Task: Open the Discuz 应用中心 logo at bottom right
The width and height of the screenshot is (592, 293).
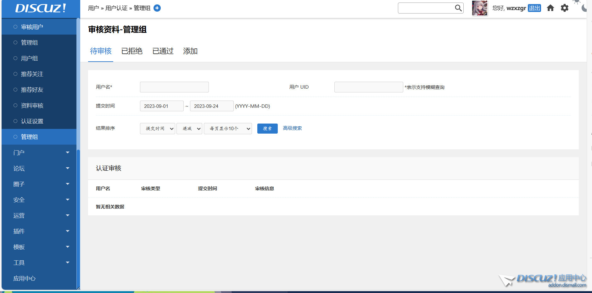Action: point(543,280)
